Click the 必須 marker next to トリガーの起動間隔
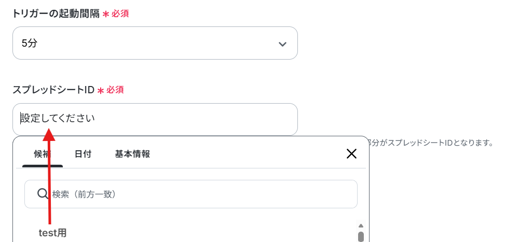The image size is (519, 242). click(120, 14)
